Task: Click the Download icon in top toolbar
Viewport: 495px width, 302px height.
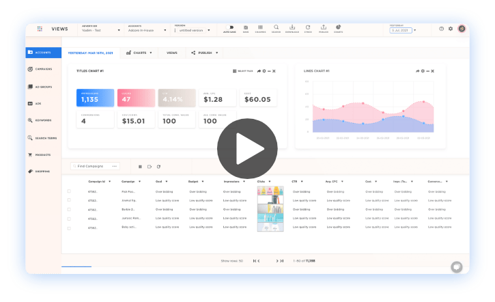Action: (x=292, y=29)
